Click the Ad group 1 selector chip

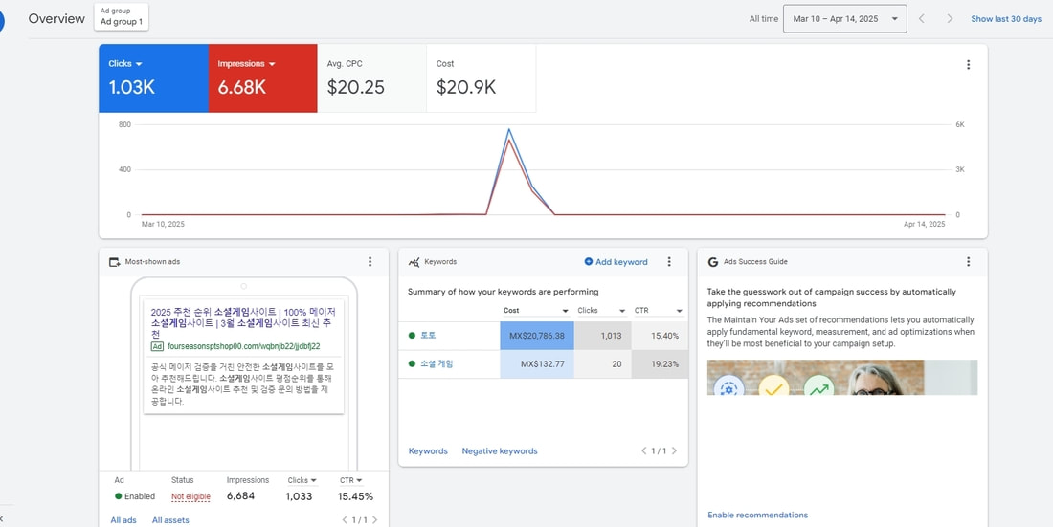click(122, 16)
